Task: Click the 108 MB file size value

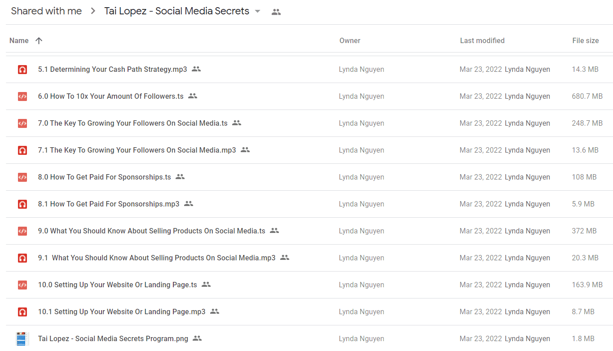Action: (584, 177)
